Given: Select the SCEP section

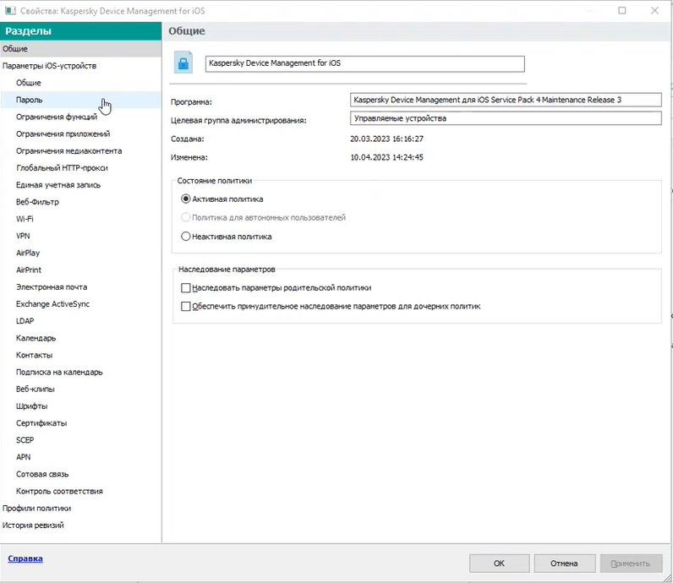Looking at the screenshot, I should (x=80, y=440).
